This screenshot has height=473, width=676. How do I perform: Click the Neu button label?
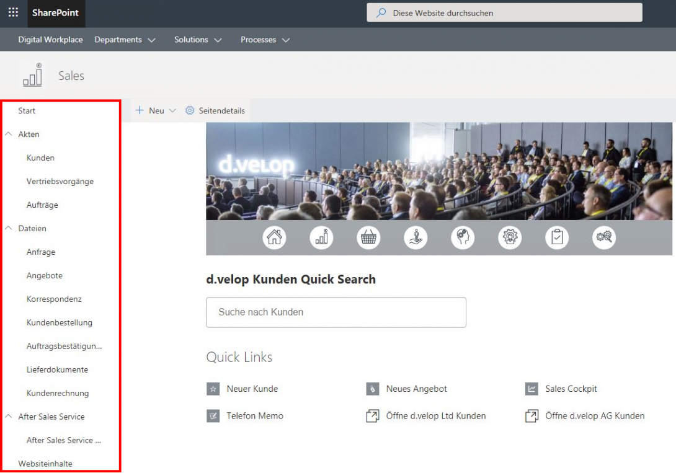click(156, 111)
